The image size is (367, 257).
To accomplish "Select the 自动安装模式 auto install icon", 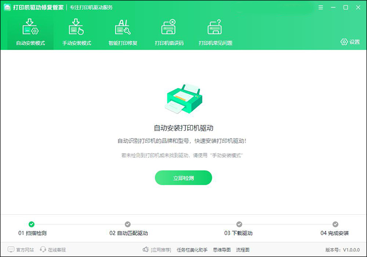I will tap(30, 27).
